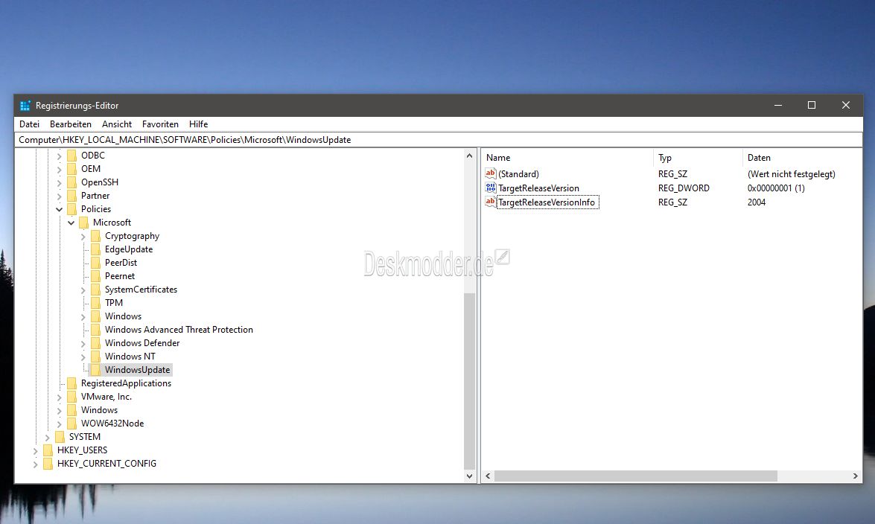Click the Peernet folder icon
The width and height of the screenshot is (875, 524).
point(95,276)
